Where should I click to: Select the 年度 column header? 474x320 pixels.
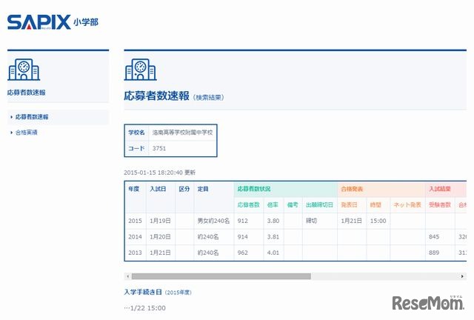[x=133, y=190]
